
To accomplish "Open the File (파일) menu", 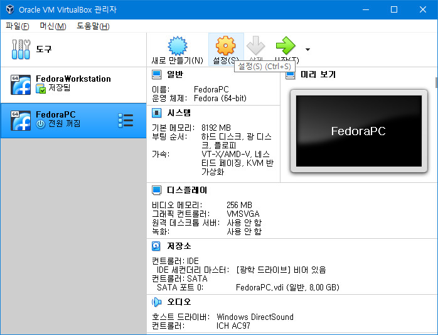I will pos(18,26).
